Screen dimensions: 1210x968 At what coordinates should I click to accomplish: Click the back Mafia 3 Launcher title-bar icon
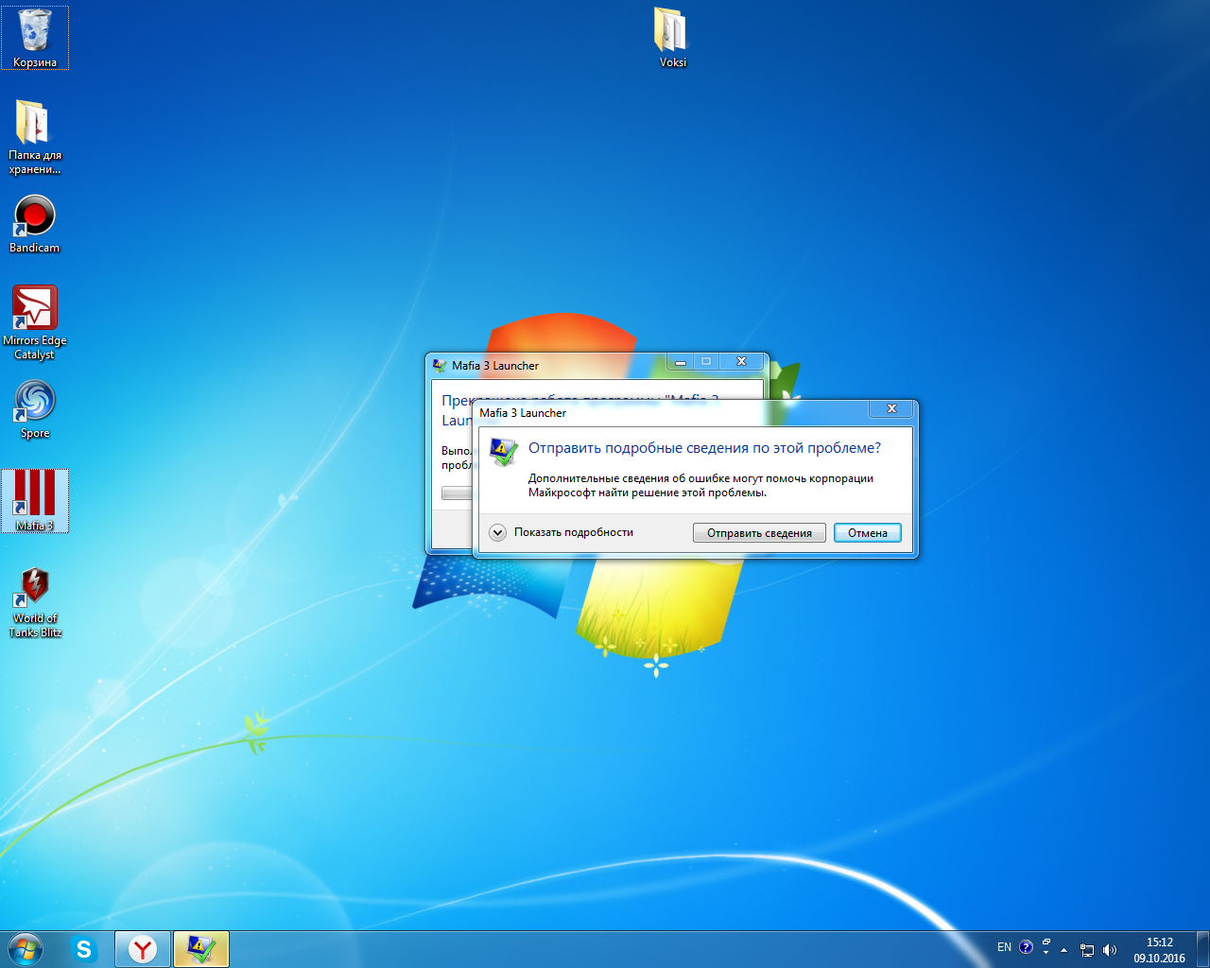pyautogui.click(x=440, y=365)
